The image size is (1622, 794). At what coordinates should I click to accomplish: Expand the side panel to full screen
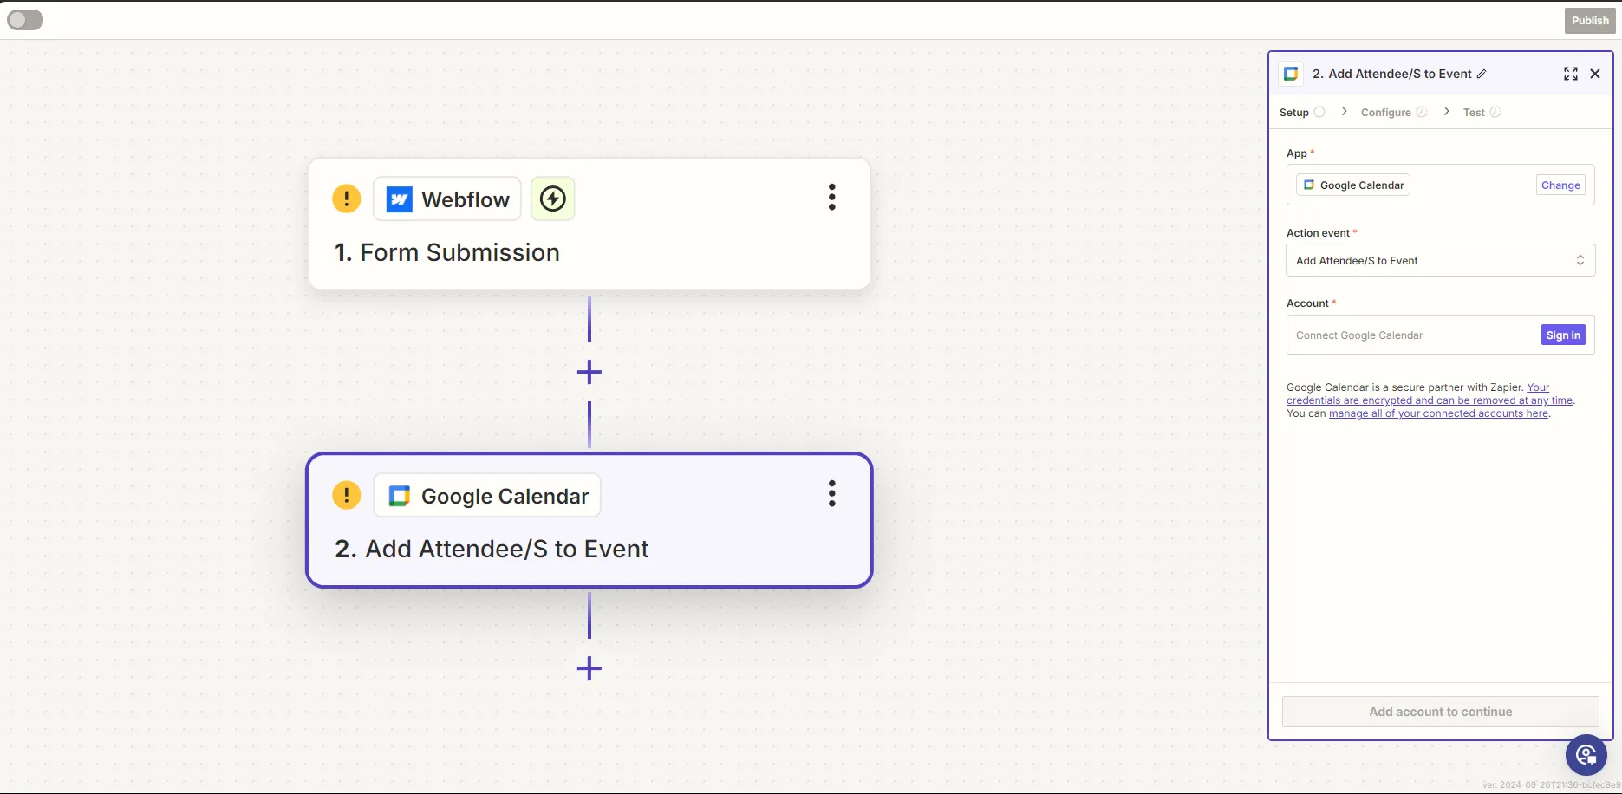pyautogui.click(x=1571, y=74)
